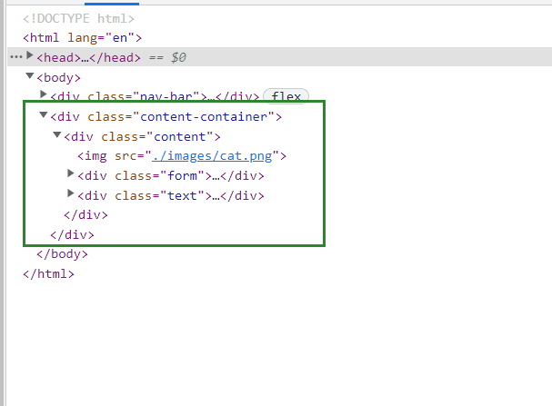Select the closing div of content
The height and width of the screenshot is (406, 552).
point(85,214)
